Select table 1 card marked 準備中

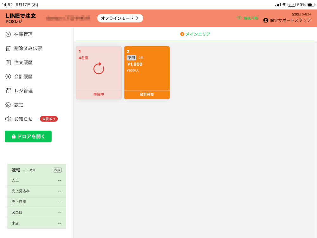[99, 73]
